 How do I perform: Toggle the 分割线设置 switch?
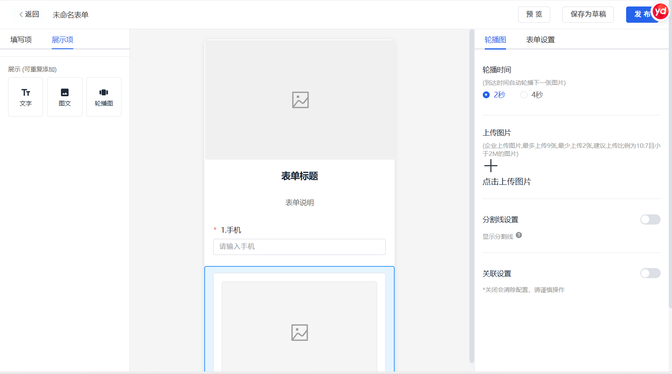650,220
